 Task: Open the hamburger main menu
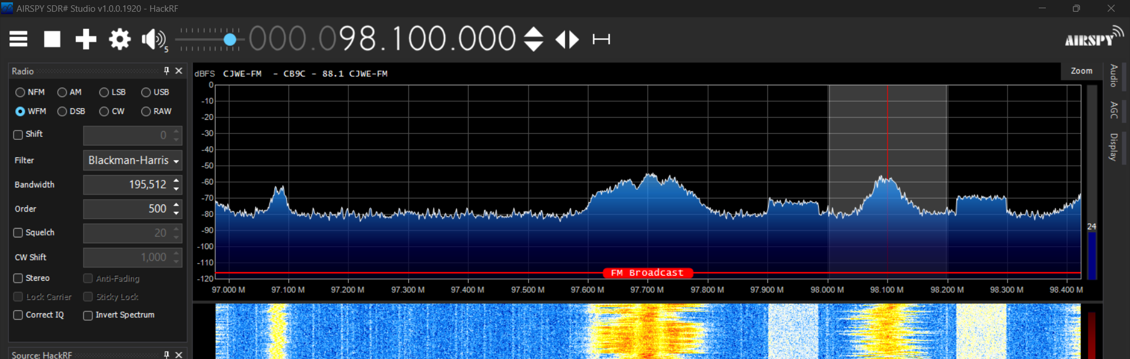point(18,39)
